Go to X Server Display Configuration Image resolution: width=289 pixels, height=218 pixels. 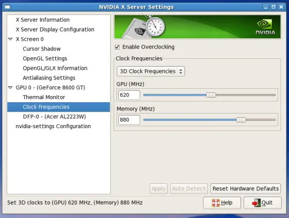55,29
